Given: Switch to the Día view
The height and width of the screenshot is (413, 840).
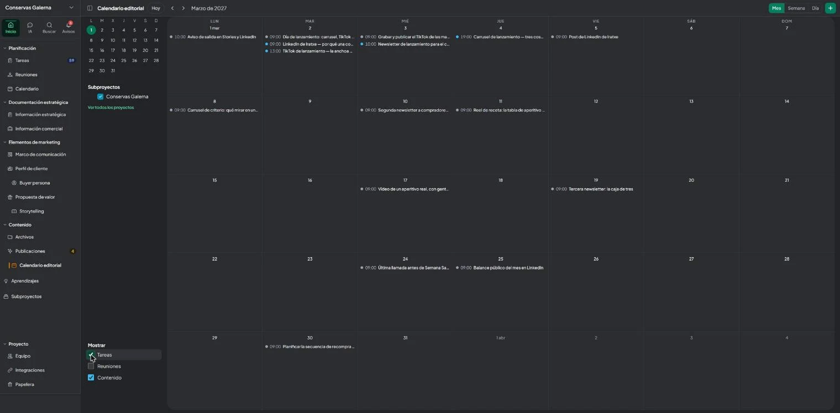Looking at the screenshot, I should [x=815, y=8].
